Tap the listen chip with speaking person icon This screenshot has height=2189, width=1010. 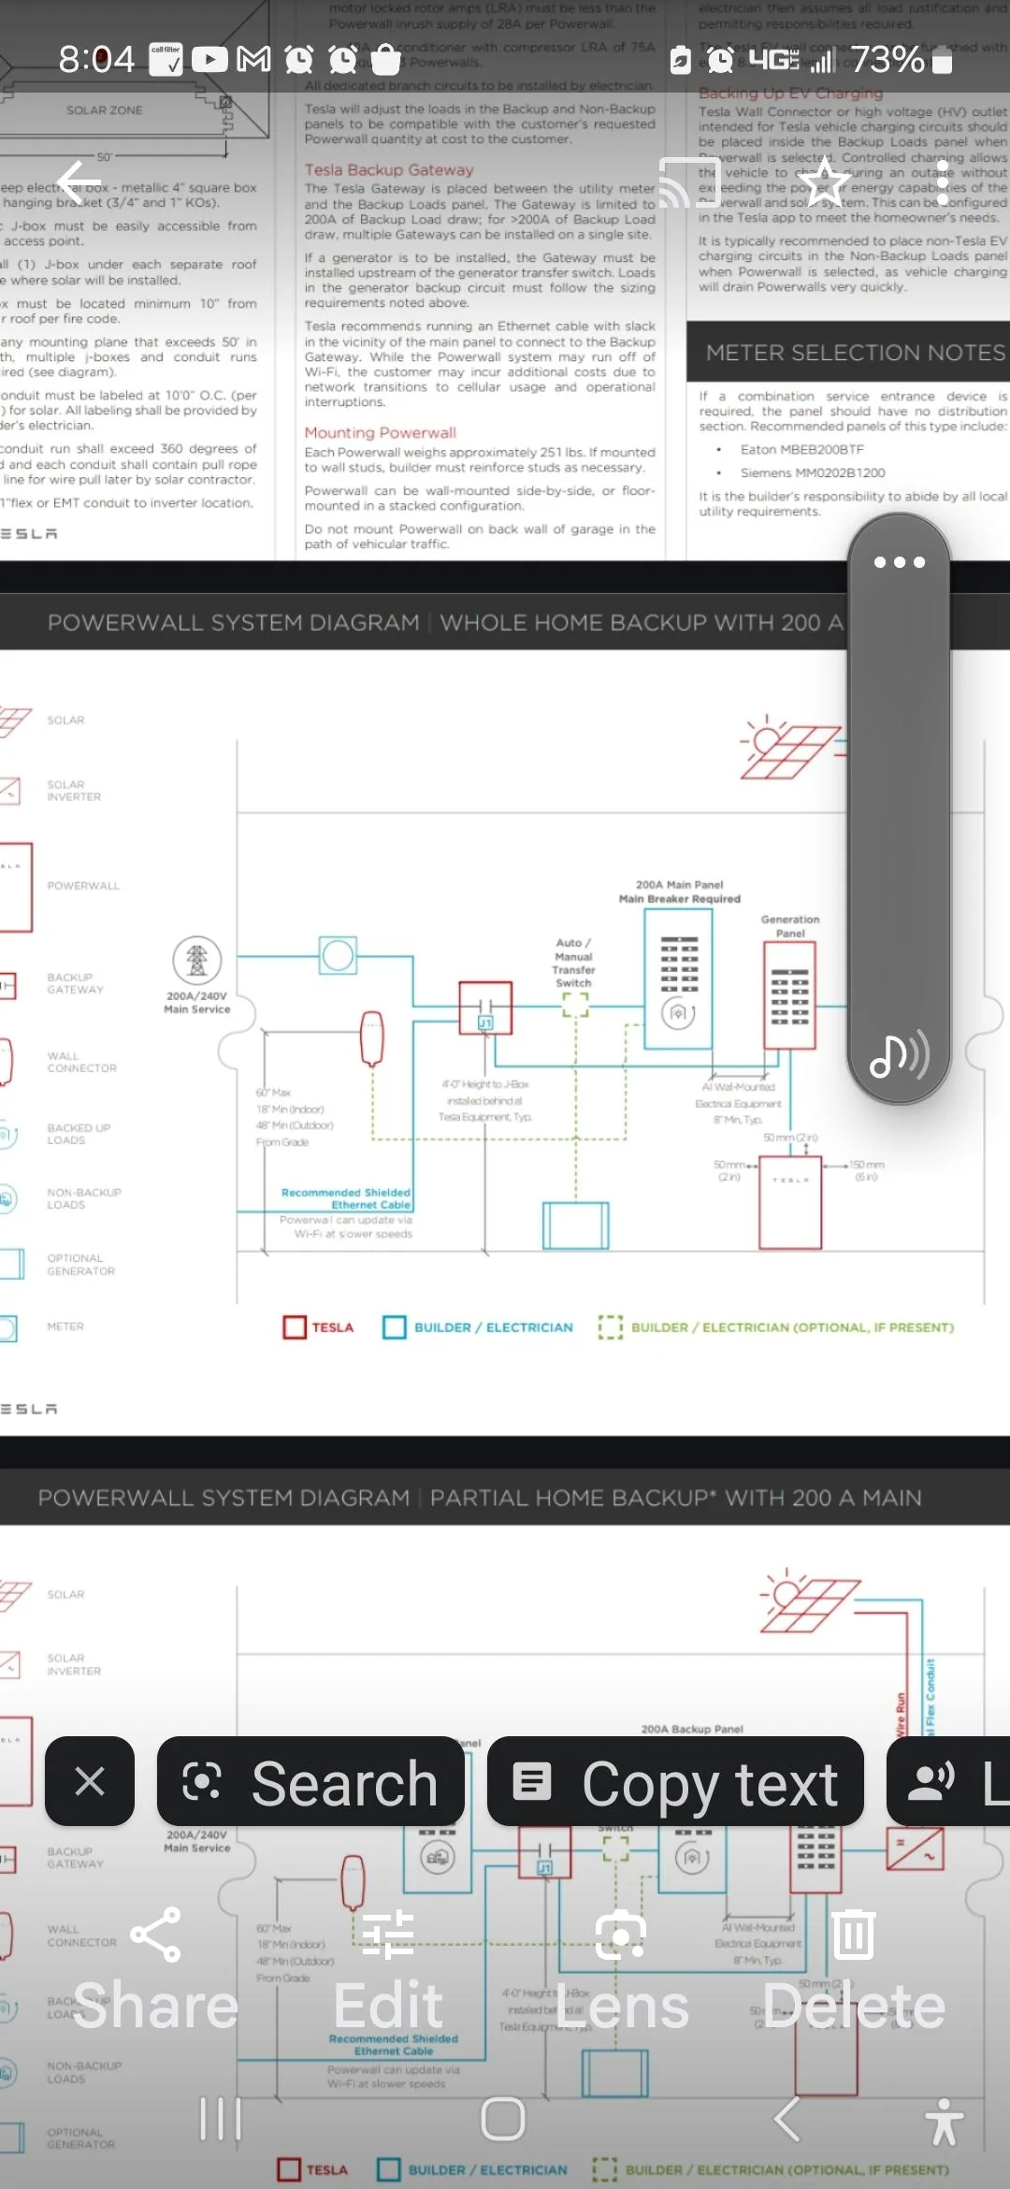(948, 1781)
